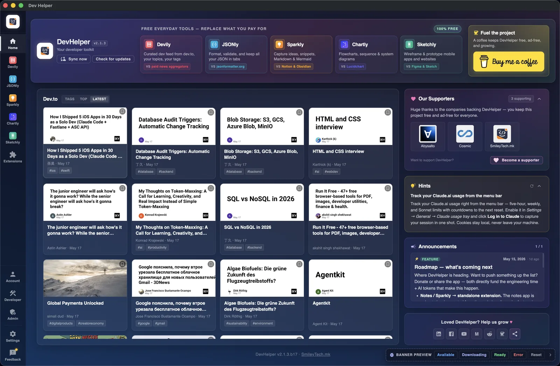
Task: Click Become a supporter
Action: coord(516,160)
